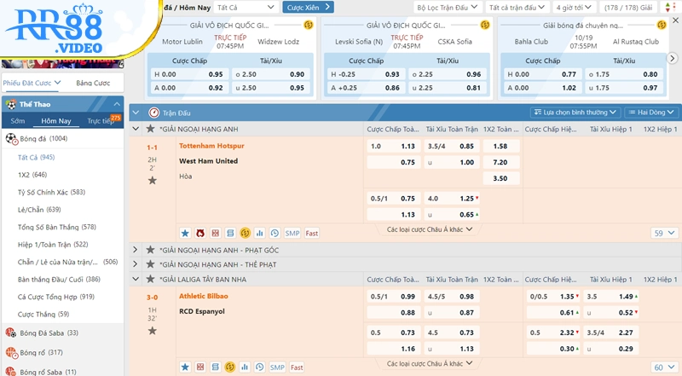Click statistics bar chart icon in Tottenham row
The width and height of the screenshot is (682, 376).
click(x=259, y=233)
